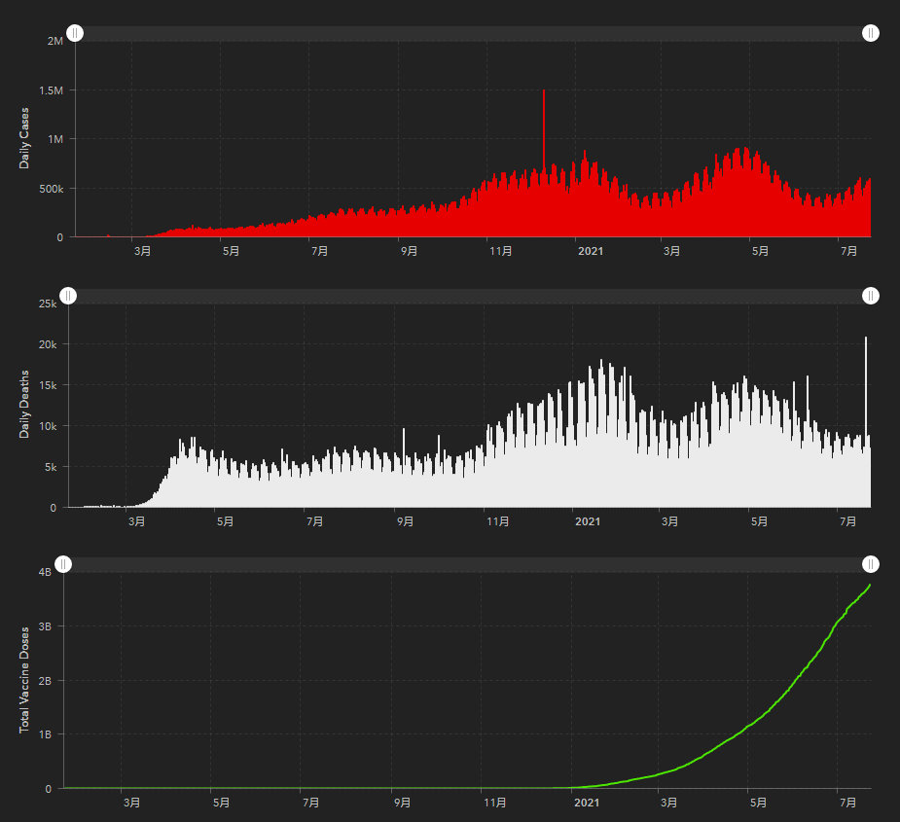Click the Total Vaccine Doses right range handle

[x=871, y=564]
